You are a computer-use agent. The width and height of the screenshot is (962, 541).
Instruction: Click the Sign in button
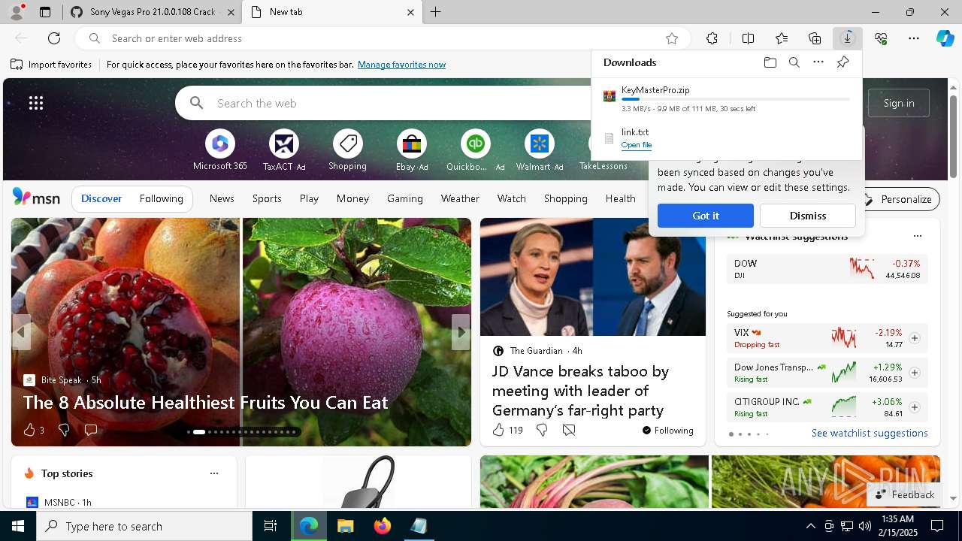click(x=899, y=103)
